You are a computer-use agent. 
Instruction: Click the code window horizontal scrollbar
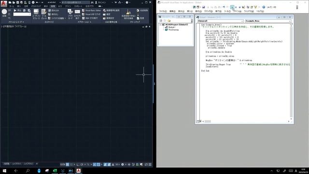pos(246,121)
